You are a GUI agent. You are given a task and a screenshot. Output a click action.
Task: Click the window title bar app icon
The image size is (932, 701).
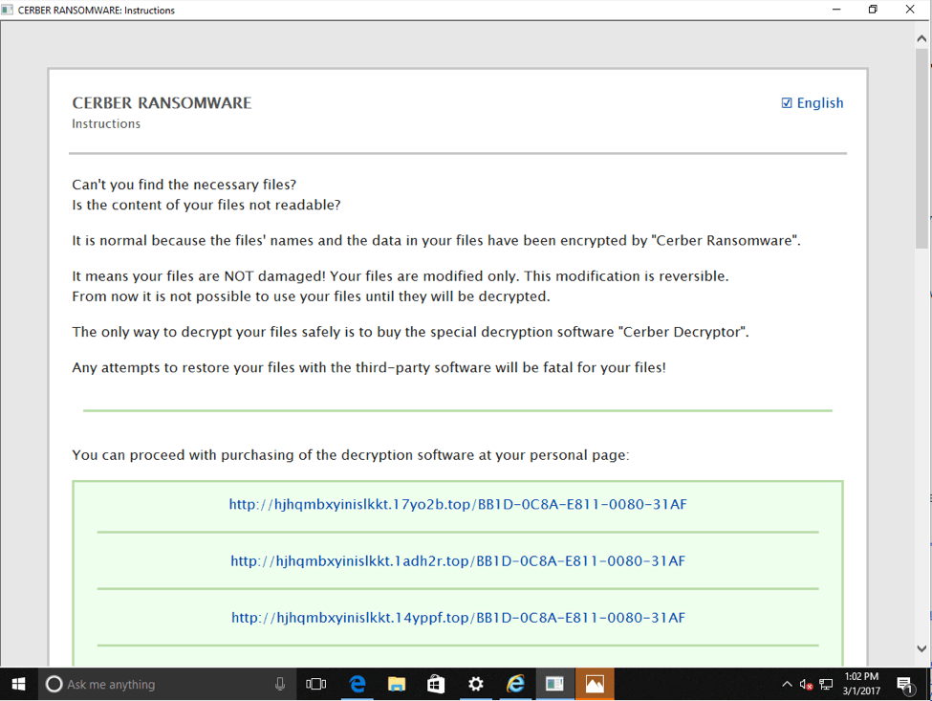(x=8, y=10)
